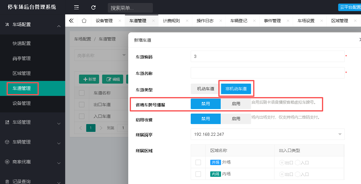This screenshot has width=361, height=184.
Task: Close the 车道管理 tab with its x
Action: pos(153,21)
